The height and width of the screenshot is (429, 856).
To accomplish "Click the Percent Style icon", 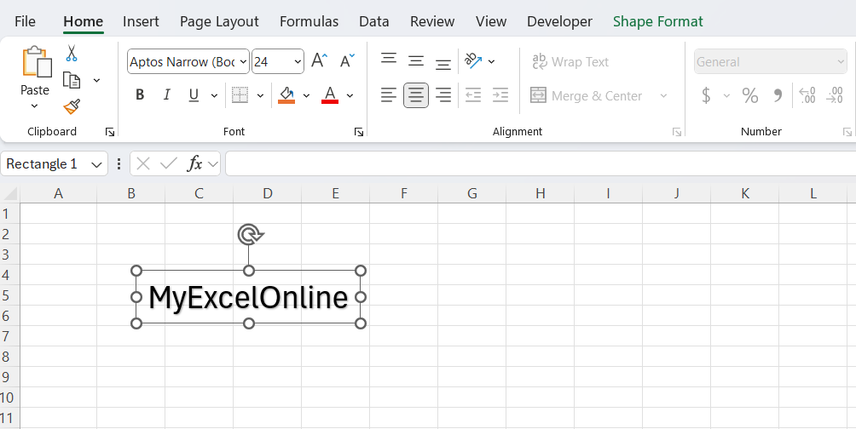I will [x=750, y=95].
